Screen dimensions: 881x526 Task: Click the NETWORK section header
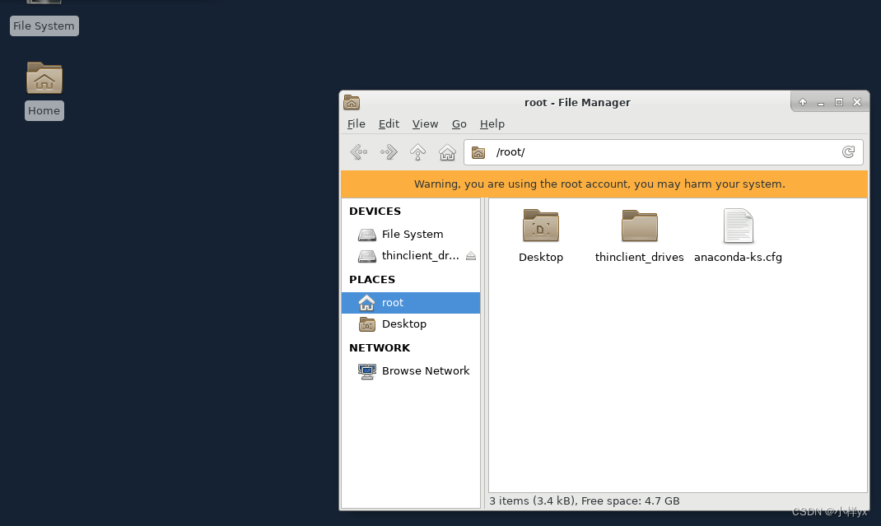click(380, 348)
